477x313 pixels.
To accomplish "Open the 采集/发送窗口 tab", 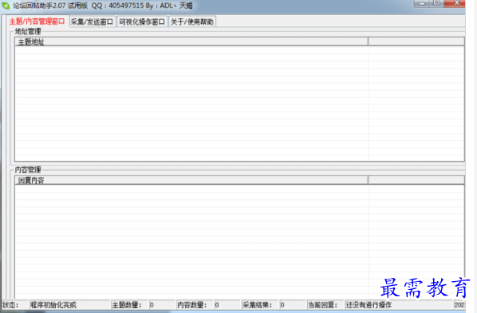I will pyautogui.click(x=93, y=22).
